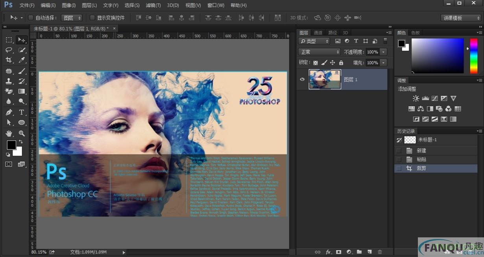Select the Hand tool

point(9,134)
